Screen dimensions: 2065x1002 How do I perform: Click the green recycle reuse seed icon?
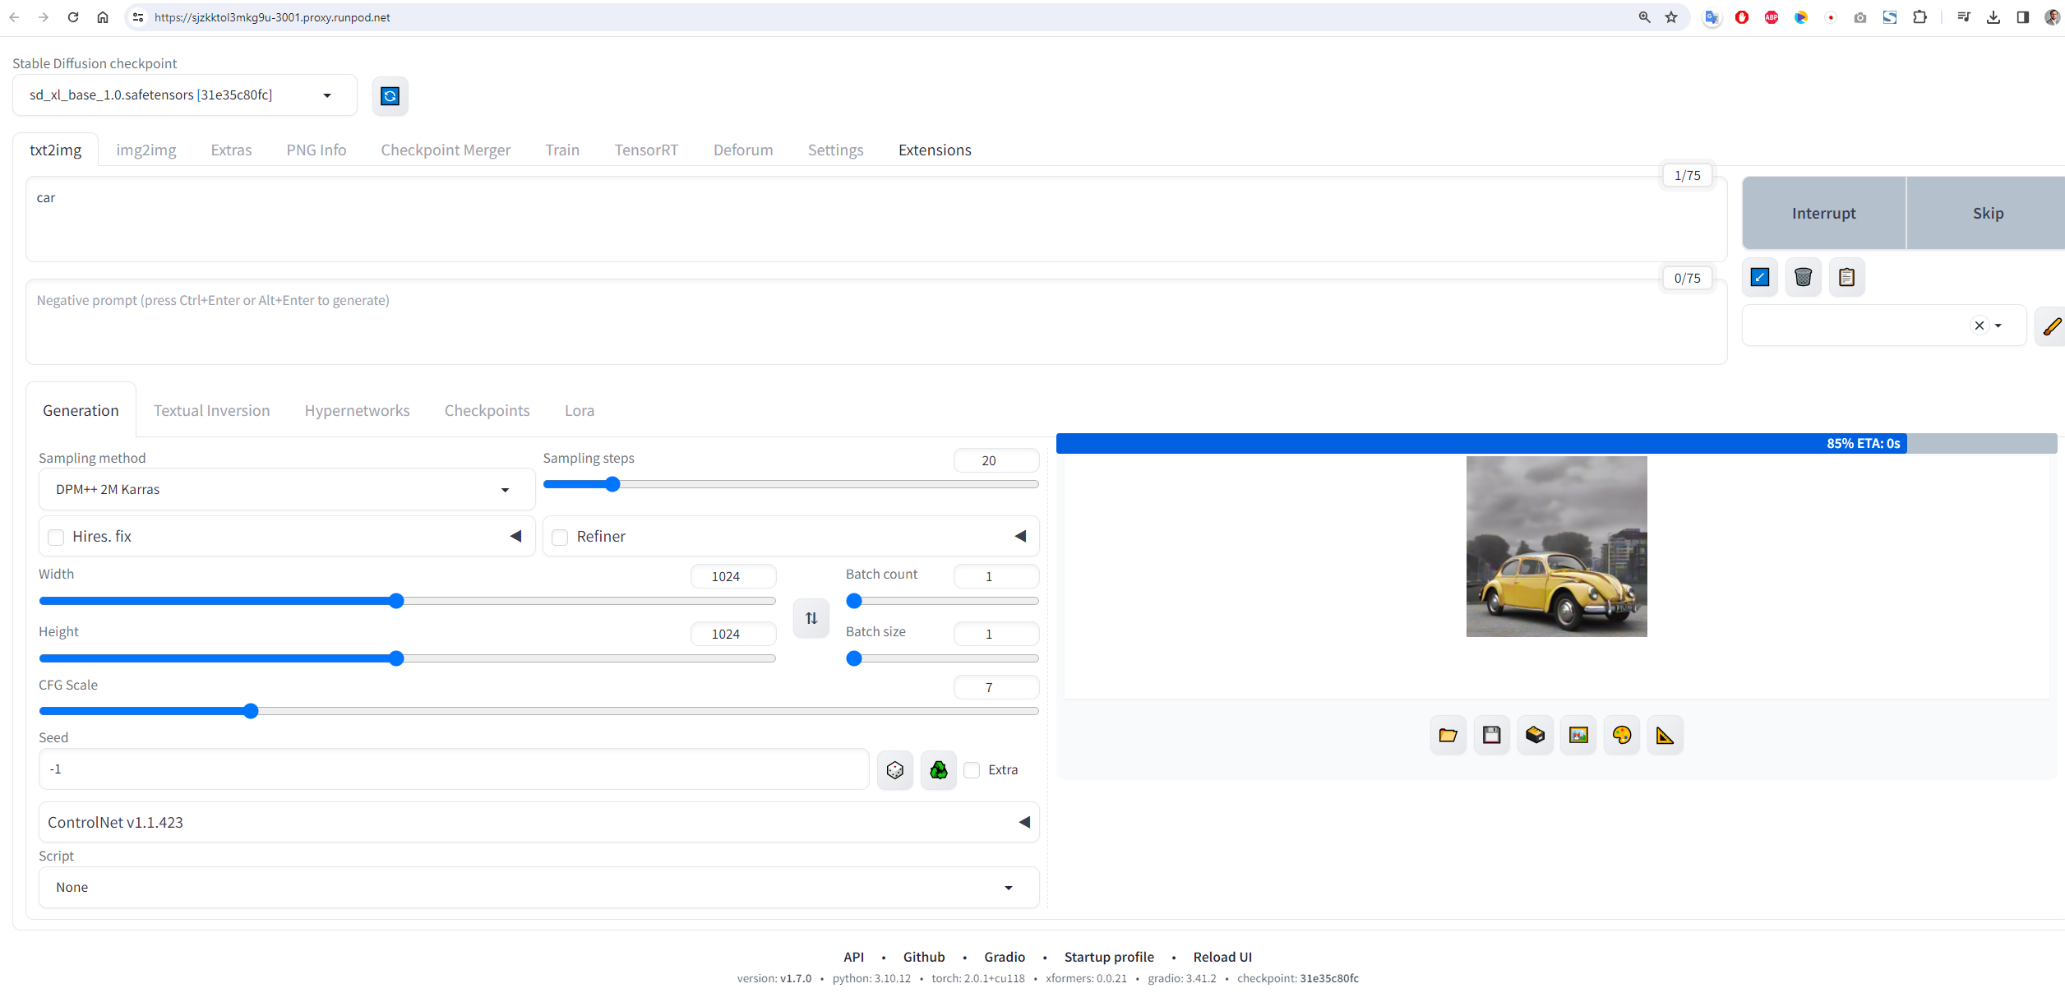point(938,770)
